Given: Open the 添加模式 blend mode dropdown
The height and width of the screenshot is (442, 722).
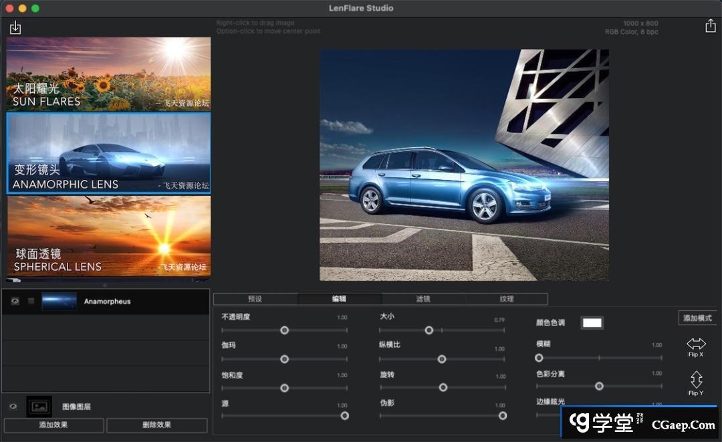Looking at the screenshot, I should pos(697,318).
